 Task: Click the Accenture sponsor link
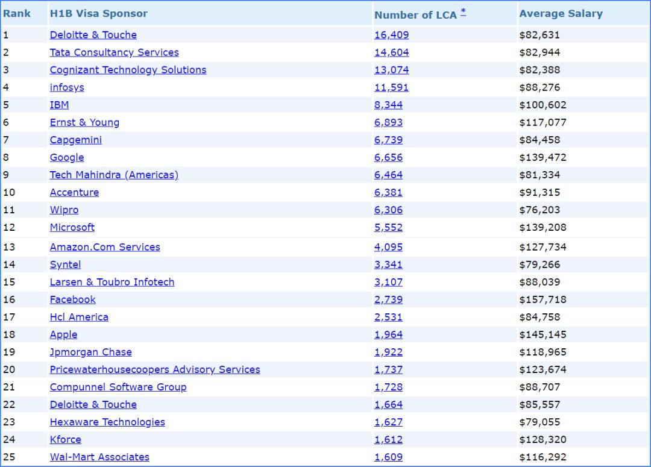tap(74, 192)
